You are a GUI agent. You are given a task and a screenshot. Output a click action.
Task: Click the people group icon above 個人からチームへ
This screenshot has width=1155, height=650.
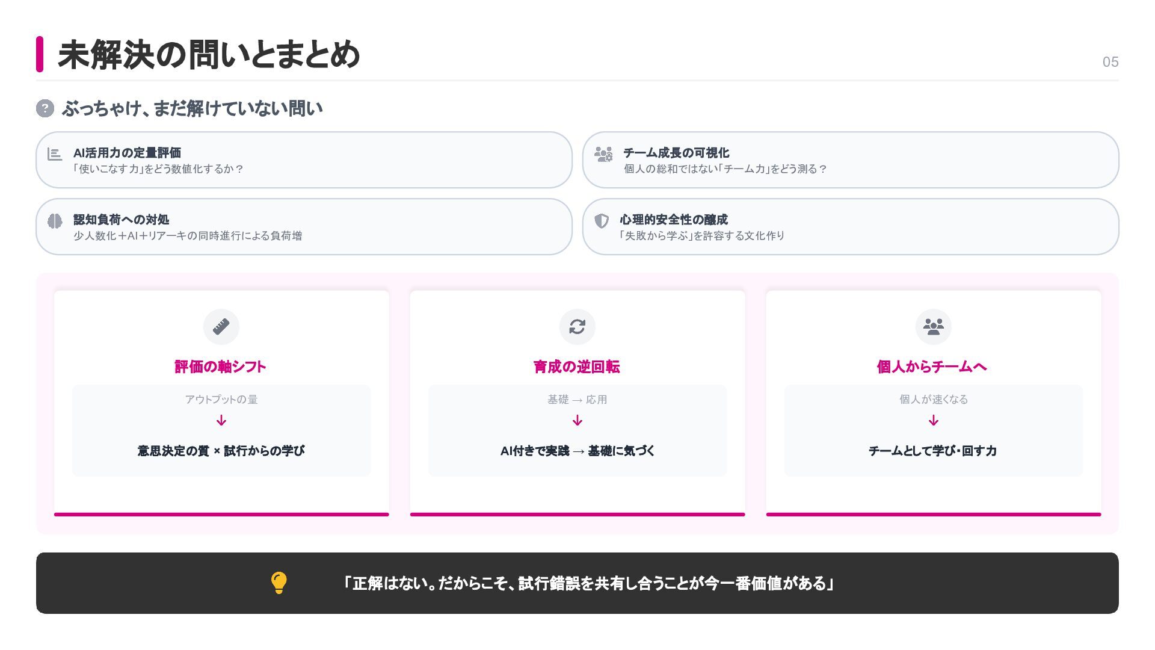pyautogui.click(x=933, y=327)
